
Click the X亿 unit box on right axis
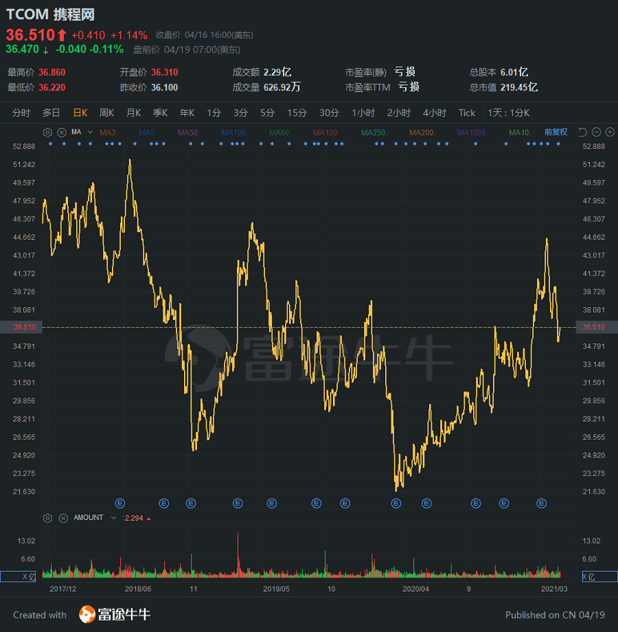pos(600,577)
